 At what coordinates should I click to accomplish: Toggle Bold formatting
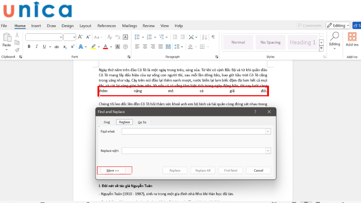click(x=29, y=47)
